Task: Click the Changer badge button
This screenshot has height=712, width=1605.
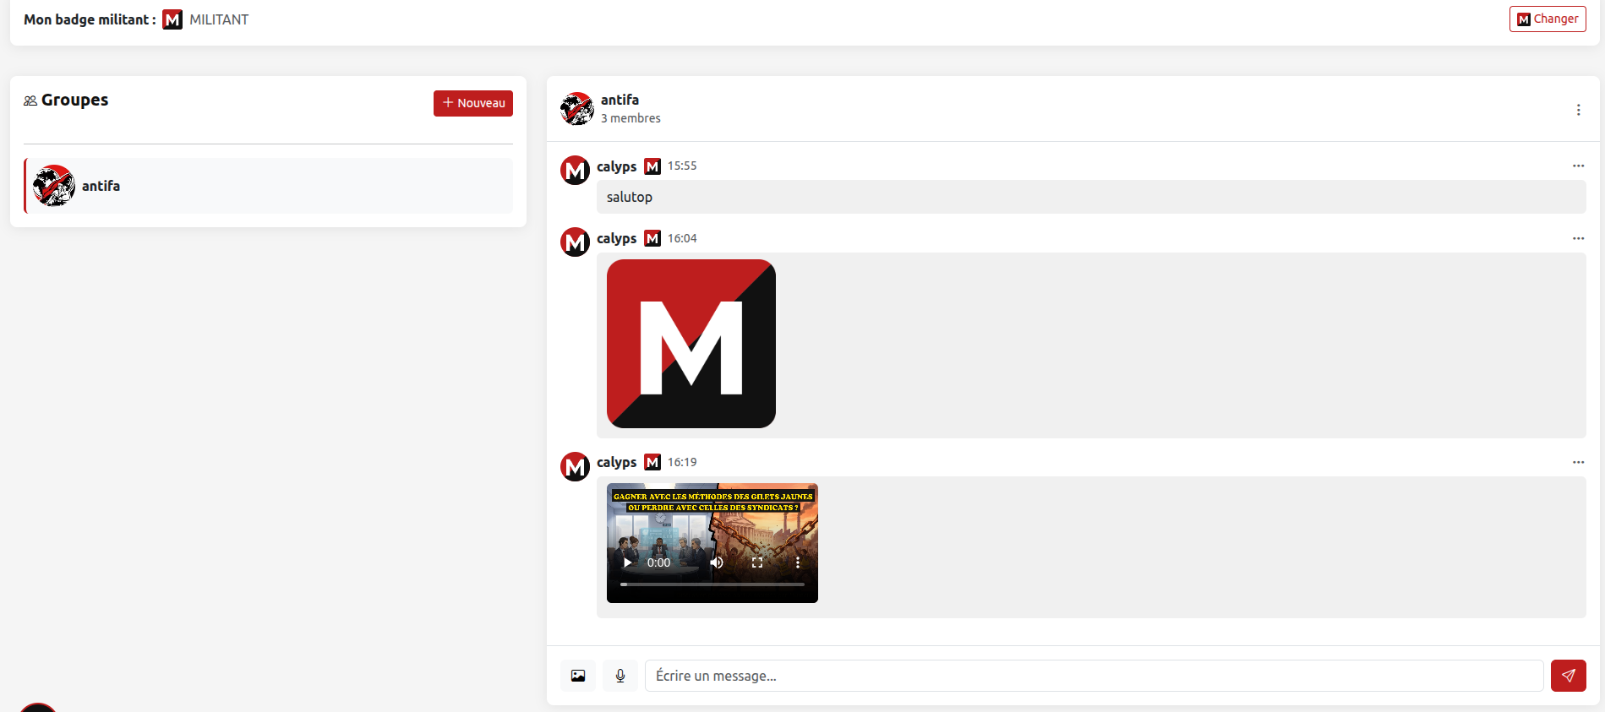Action: coord(1548,19)
